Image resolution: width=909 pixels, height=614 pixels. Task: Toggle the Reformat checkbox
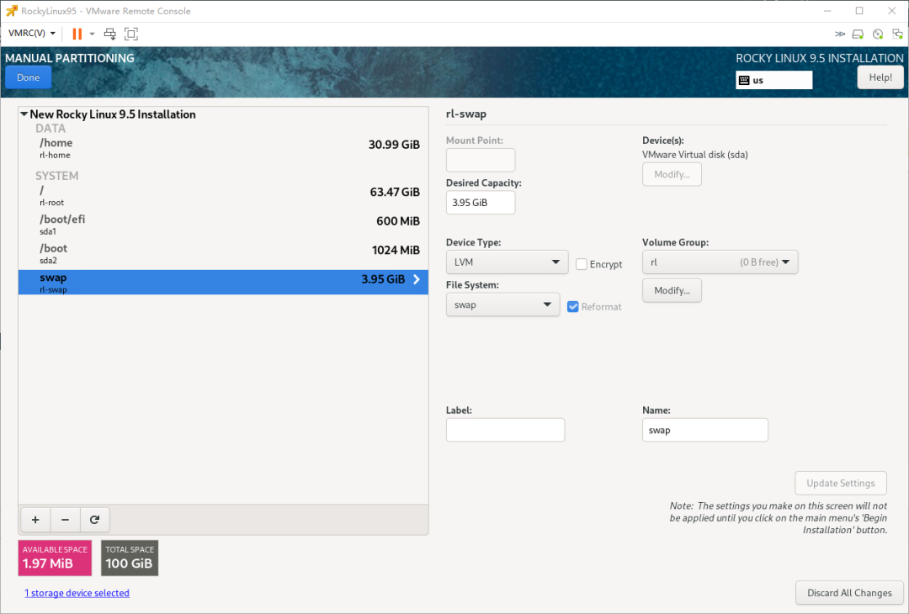(x=573, y=307)
